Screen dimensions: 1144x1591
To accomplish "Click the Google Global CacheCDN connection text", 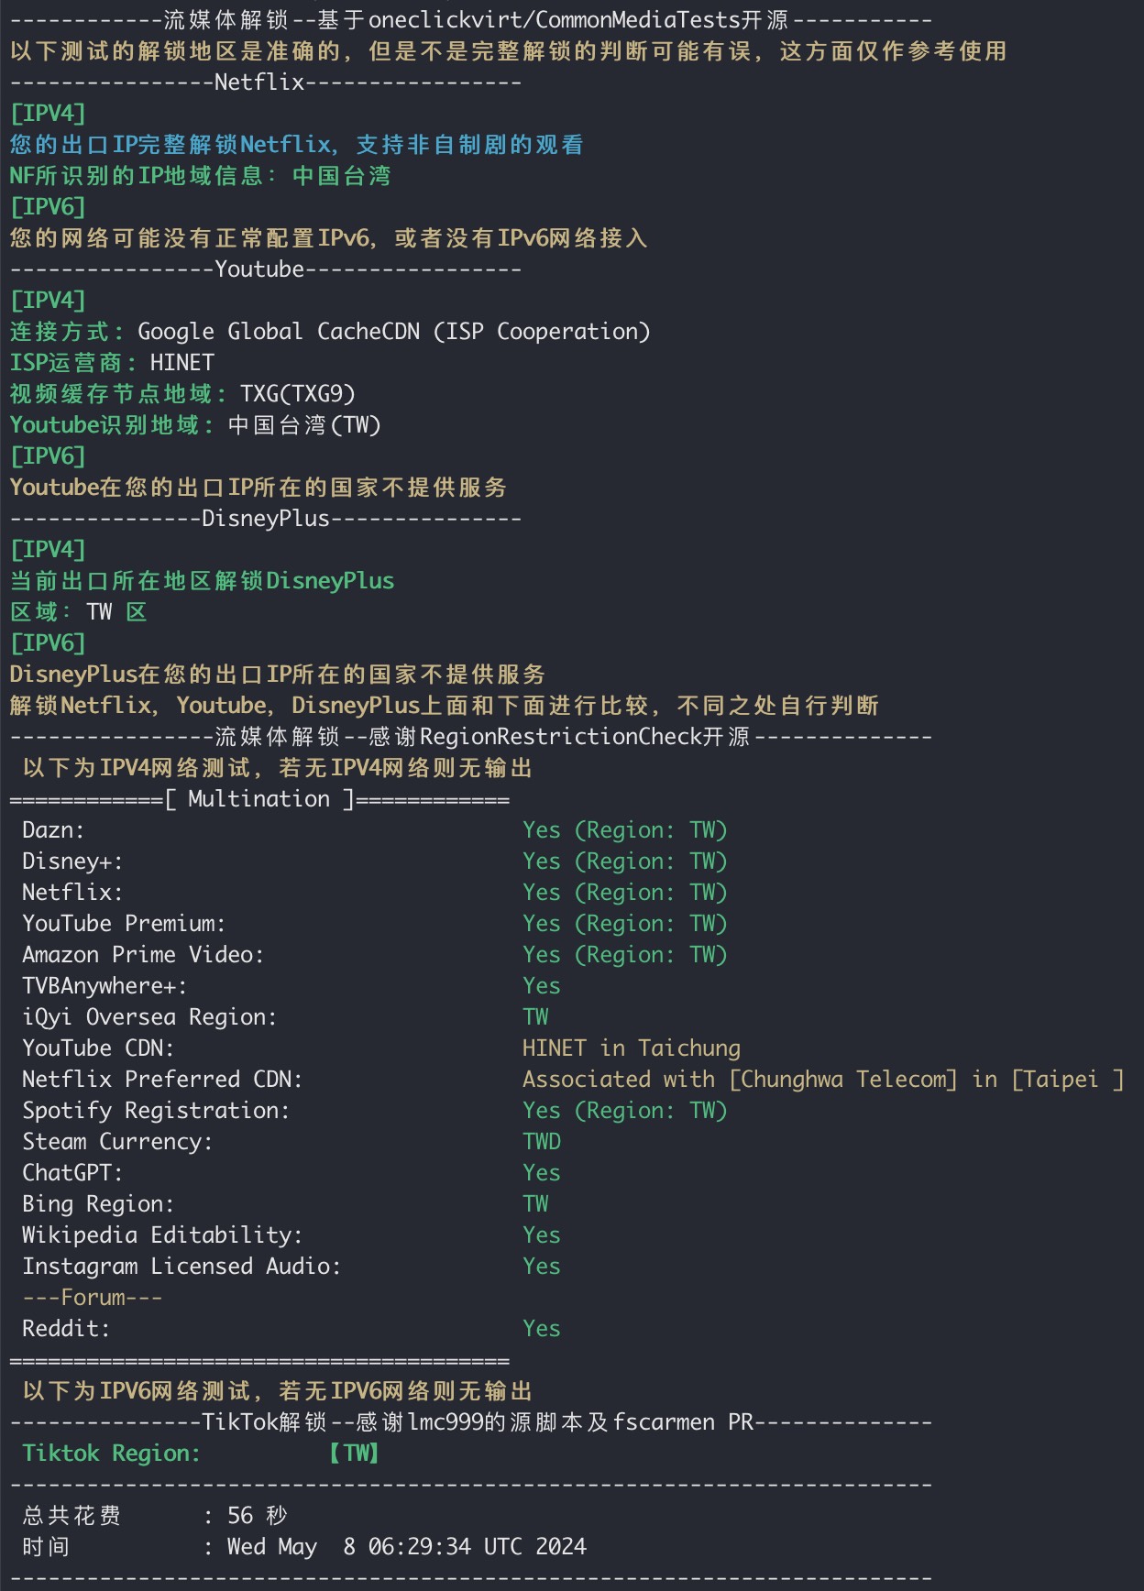I will point(394,332).
